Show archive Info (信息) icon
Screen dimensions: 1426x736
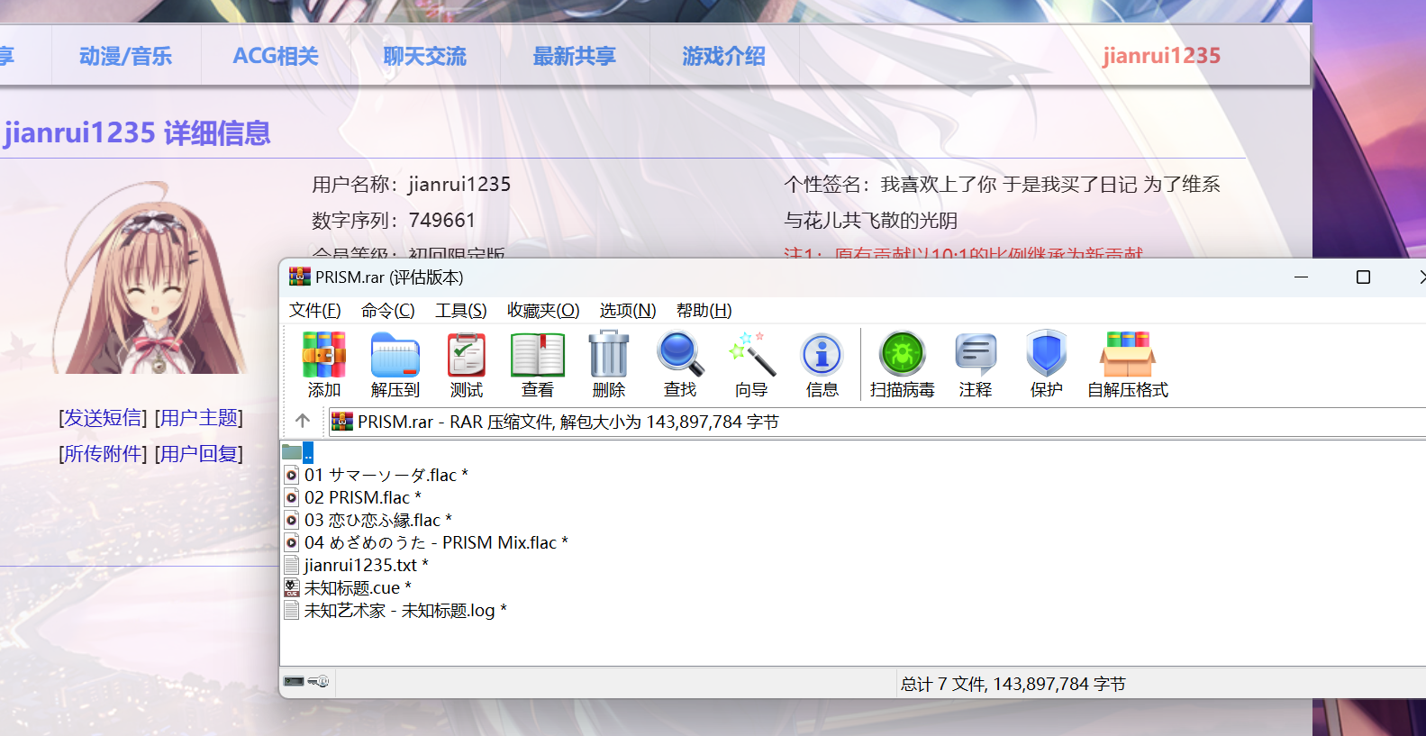(822, 365)
